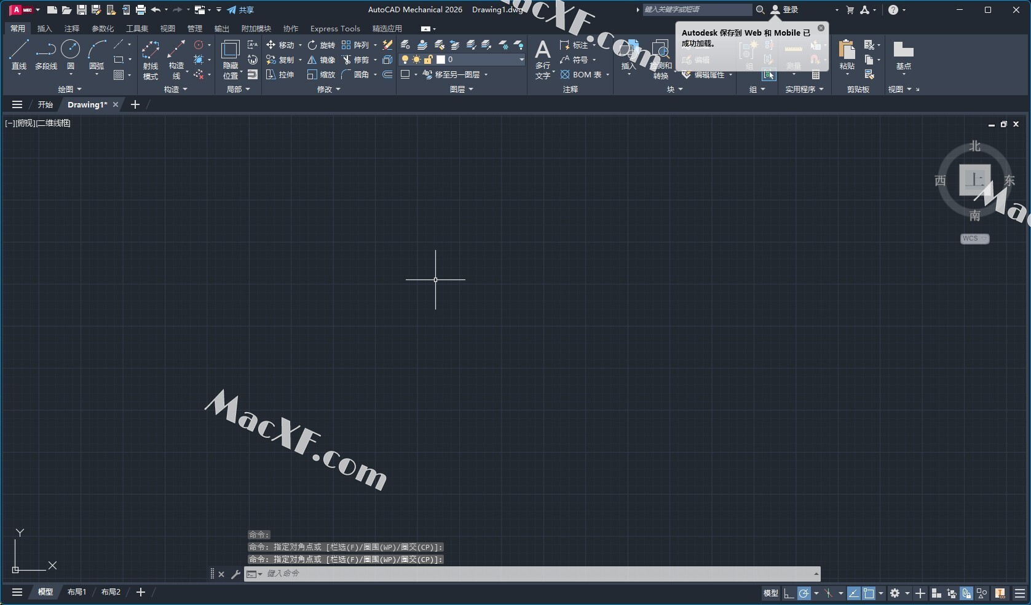Click the WCS coordinate system button
This screenshot has height=605, width=1031.
pyautogui.click(x=974, y=238)
